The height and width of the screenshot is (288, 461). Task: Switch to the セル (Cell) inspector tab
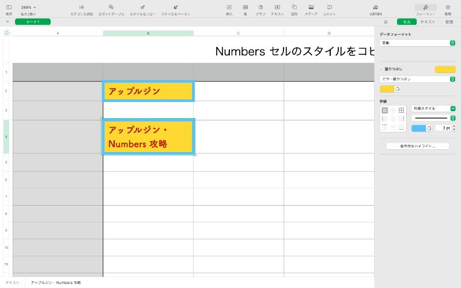click(407, 22)
